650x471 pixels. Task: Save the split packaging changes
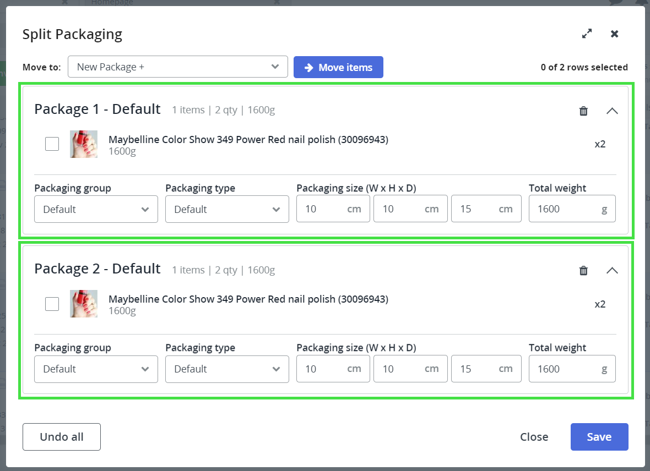[x=599, y=437]
